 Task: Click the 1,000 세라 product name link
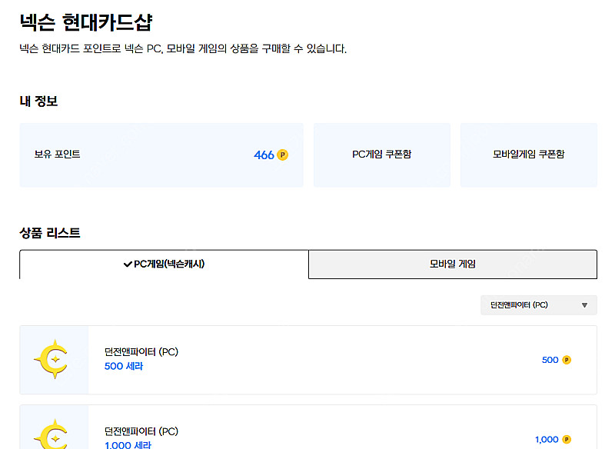point(128,444)
